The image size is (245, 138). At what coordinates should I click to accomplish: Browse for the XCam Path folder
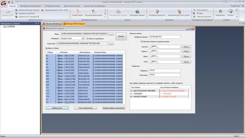(111, 44)
